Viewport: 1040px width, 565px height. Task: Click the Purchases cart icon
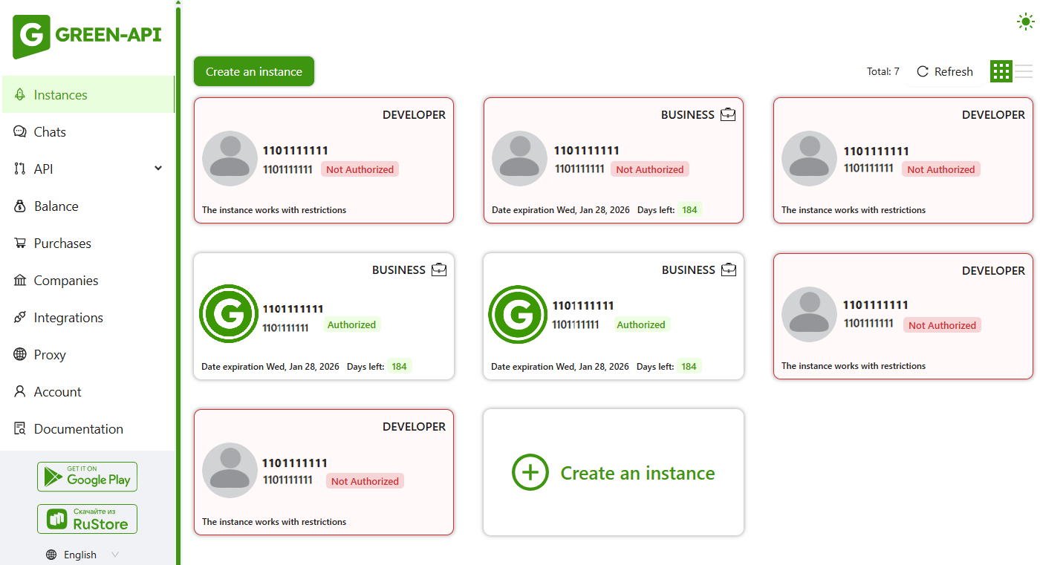pos(20,244)
